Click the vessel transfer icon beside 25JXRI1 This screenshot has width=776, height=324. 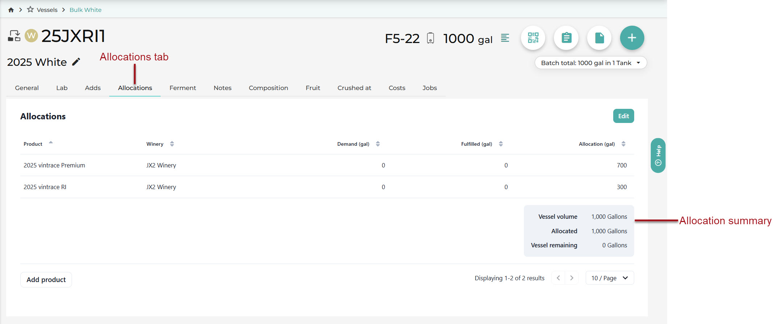click(x=14, y=36)
